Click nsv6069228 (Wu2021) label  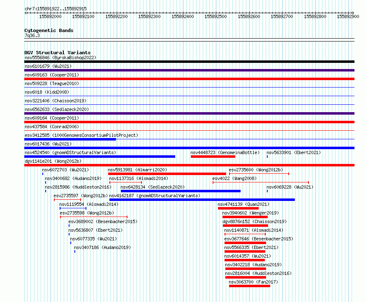tap(290, 187)
